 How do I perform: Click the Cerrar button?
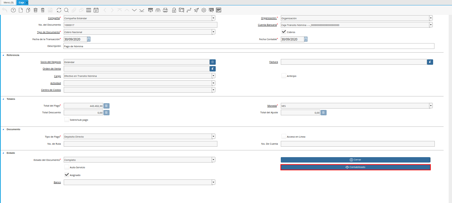pos(356,159)
